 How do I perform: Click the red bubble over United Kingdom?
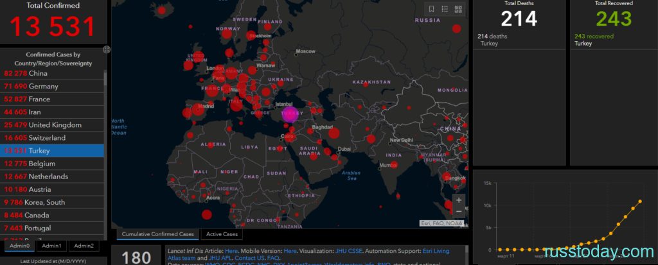198,56
